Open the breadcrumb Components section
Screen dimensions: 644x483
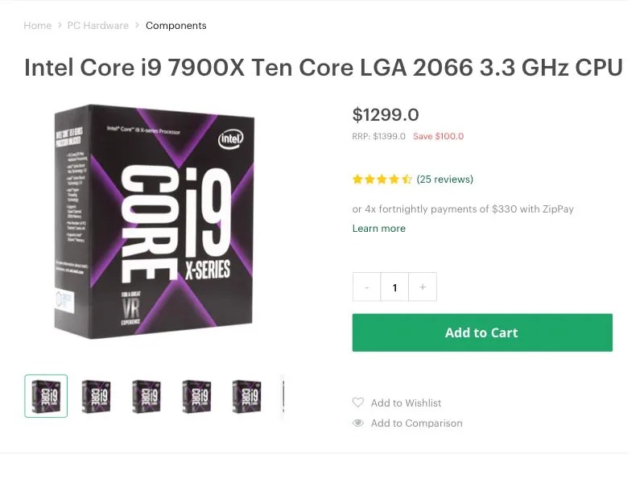point(175,25)
